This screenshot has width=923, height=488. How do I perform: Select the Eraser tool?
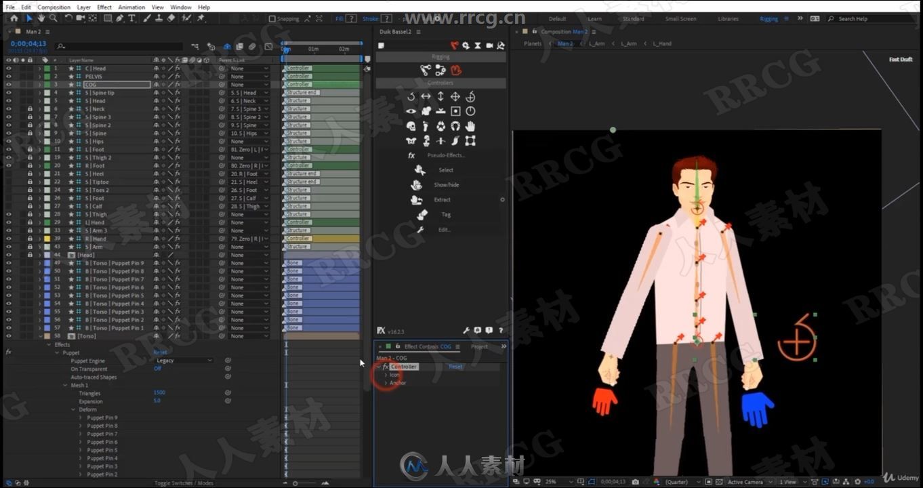click(x=171, y=18)
